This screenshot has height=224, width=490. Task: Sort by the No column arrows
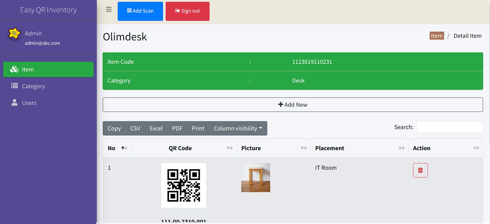(x=124, y=148)
